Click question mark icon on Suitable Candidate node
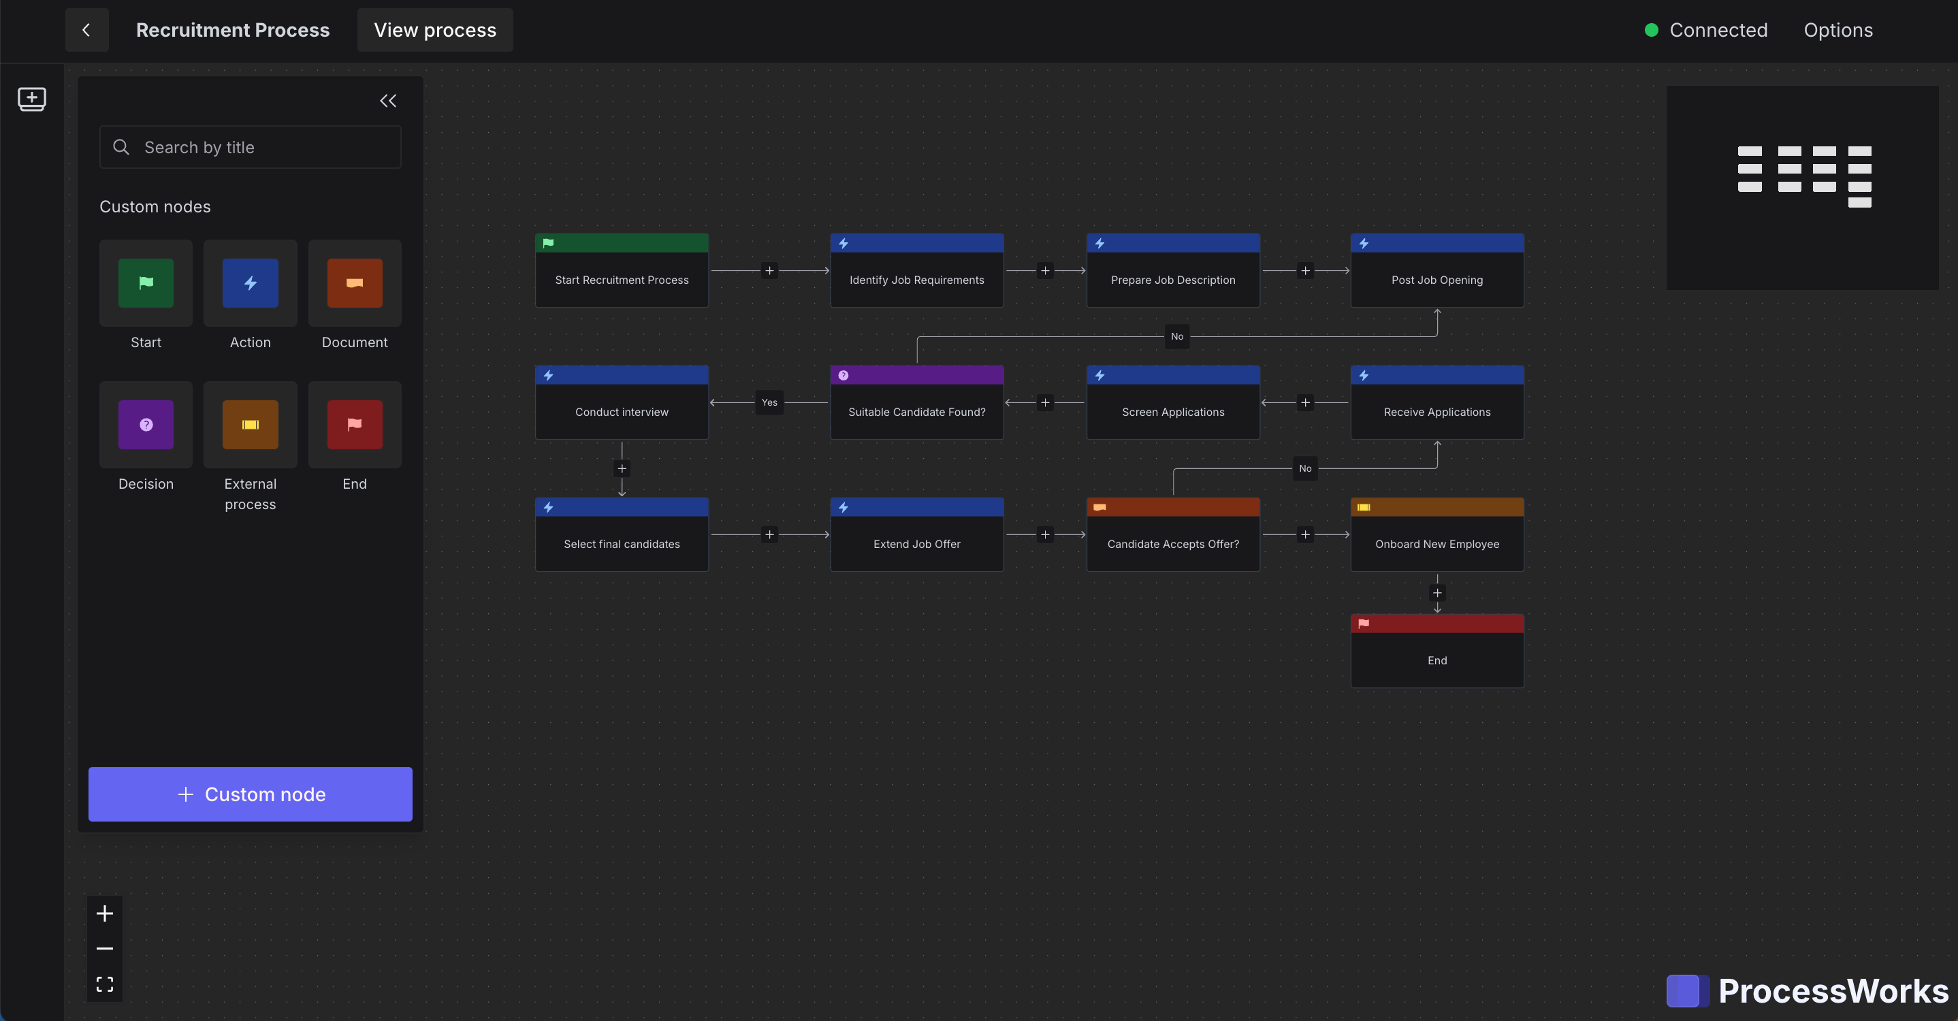 pyautogui.click(x=843, y=375)
